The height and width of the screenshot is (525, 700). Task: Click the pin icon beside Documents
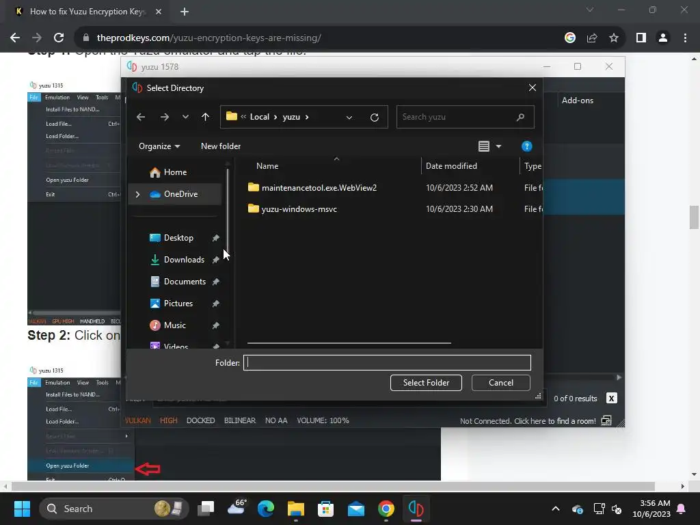tap(215, 282)
